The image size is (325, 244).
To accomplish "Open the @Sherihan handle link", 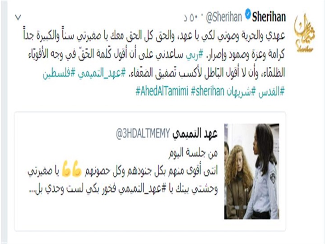I will (x=224, y=17).
